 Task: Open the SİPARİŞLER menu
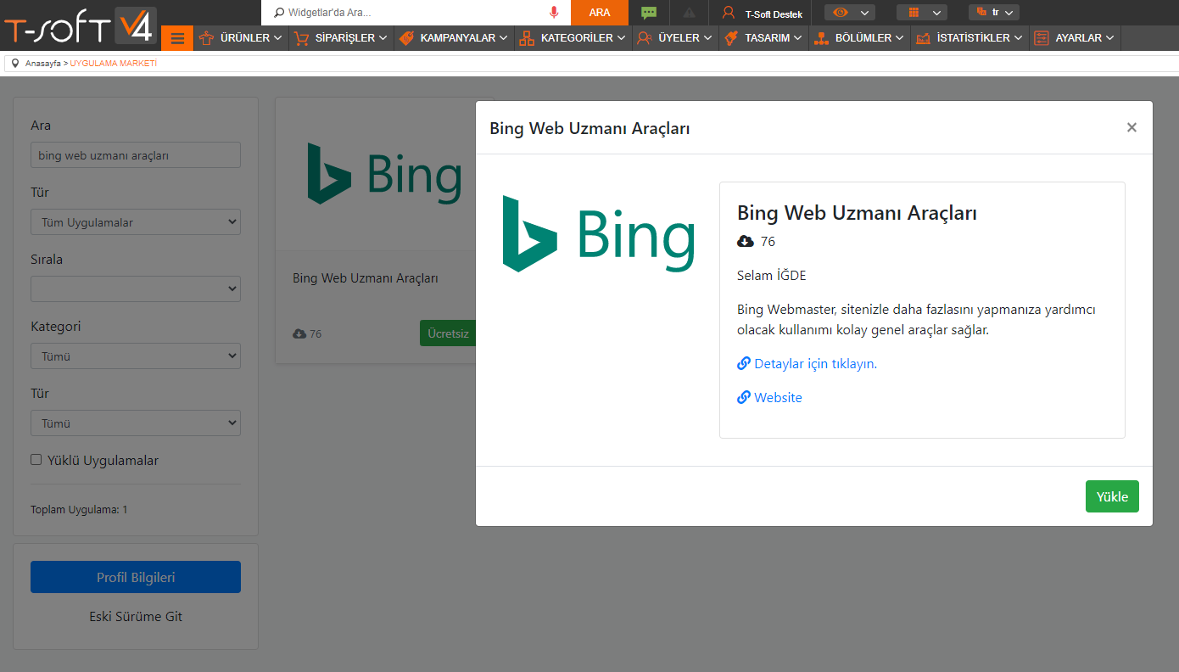coord(342,38)
